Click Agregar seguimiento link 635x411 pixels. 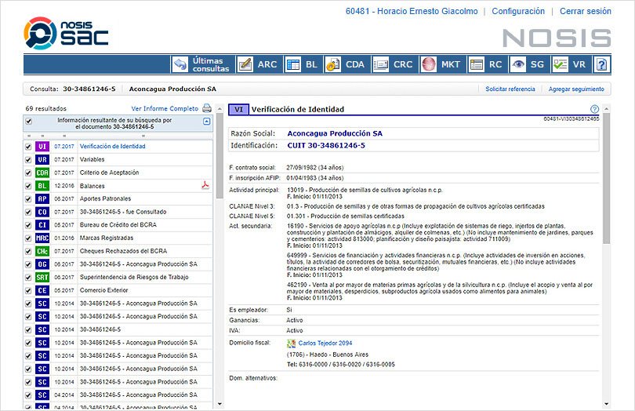[576, 89]
